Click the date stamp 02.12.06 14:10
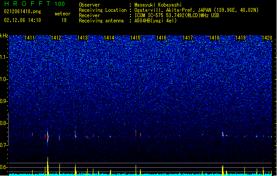Image resolution: width=277 pixels, height=176 pixels. 22,20
